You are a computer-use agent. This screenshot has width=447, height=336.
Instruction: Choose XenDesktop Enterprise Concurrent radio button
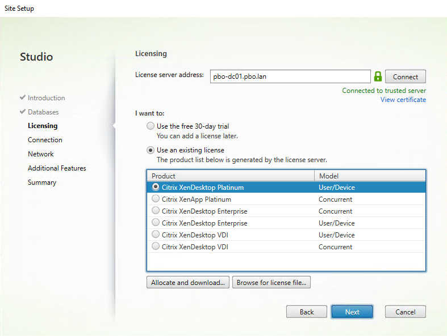156,211
